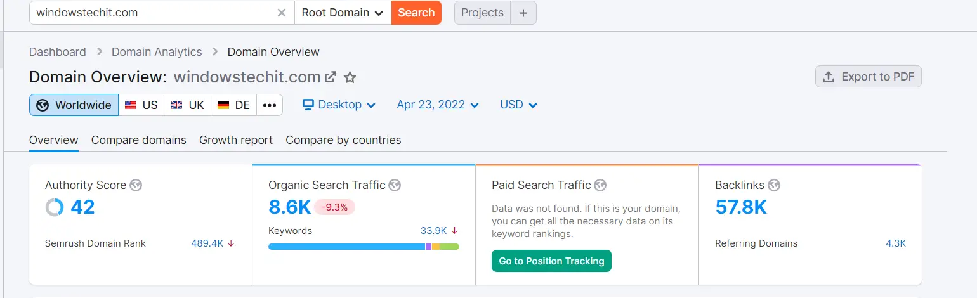Screen dimensions: 977x298
Task: Go to Dashboard breadcrumb
Action: (x=58, y=52)
